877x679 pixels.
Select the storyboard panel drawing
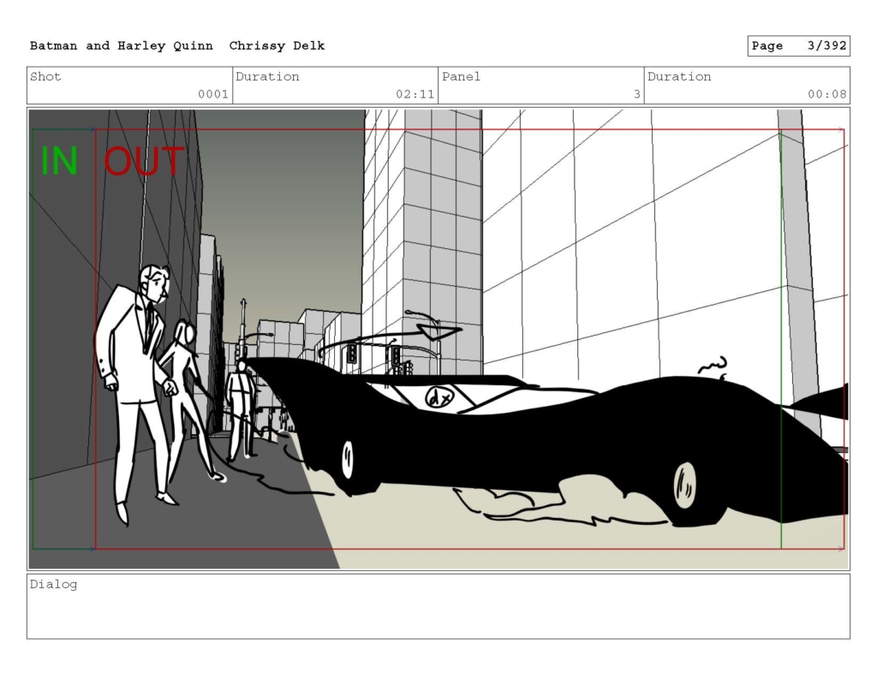click(438, 339)
